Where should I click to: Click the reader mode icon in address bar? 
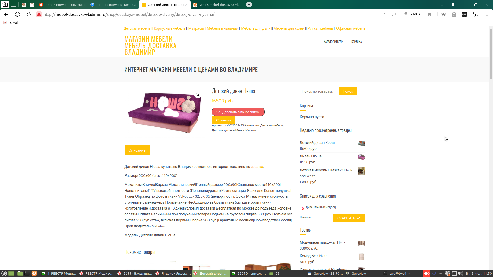(x=385, y=14)
